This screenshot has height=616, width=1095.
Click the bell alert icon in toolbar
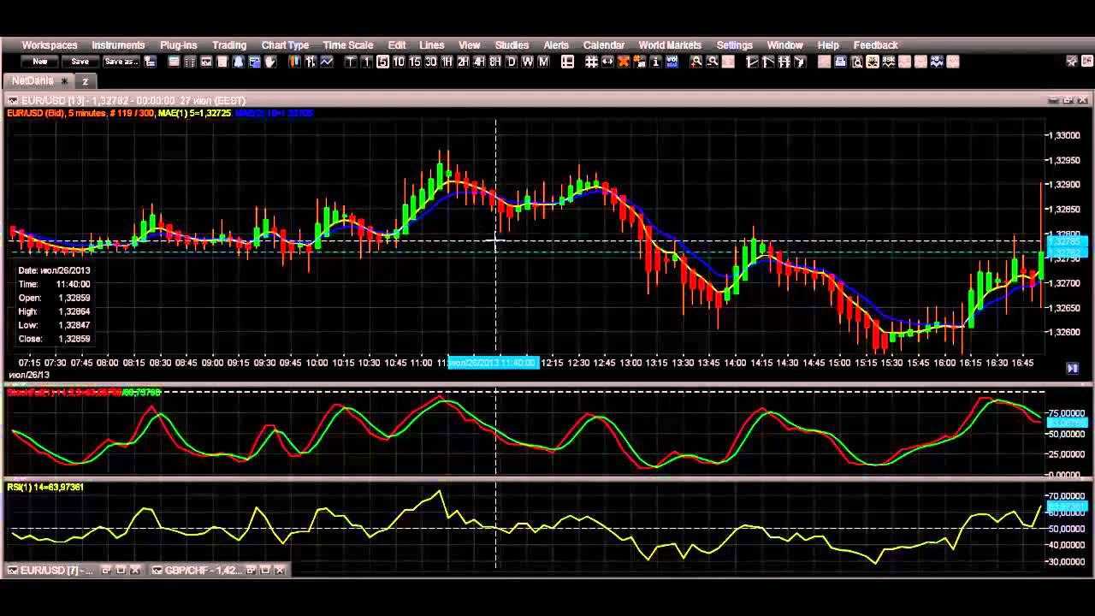[238, 62]
